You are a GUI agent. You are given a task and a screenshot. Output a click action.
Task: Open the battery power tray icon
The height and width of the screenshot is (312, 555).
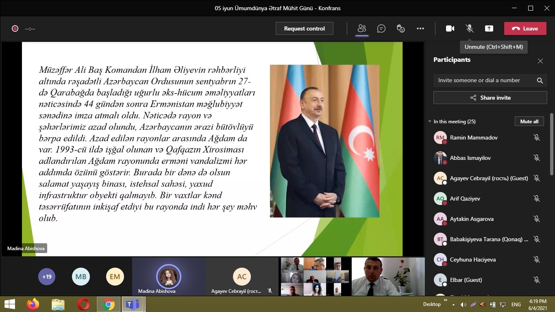point(493,304)
